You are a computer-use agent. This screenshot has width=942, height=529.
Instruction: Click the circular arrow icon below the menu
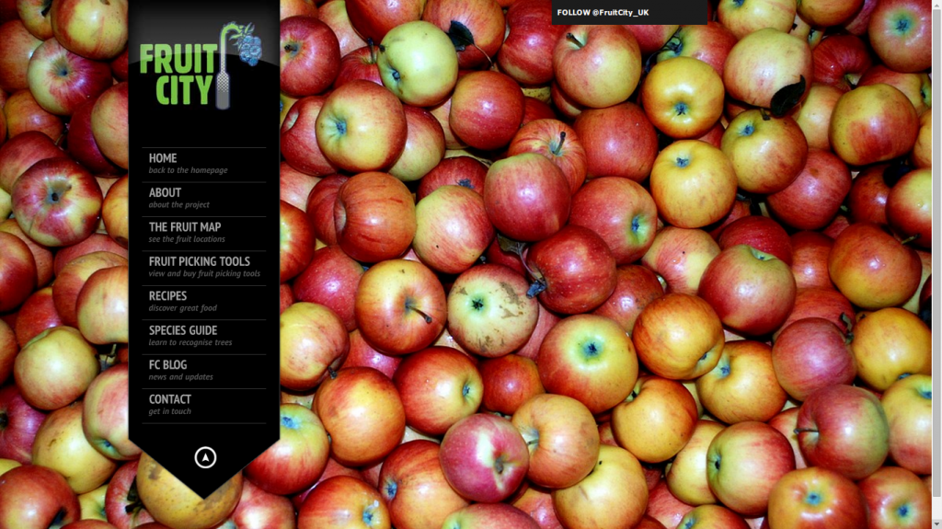point(205,457)
